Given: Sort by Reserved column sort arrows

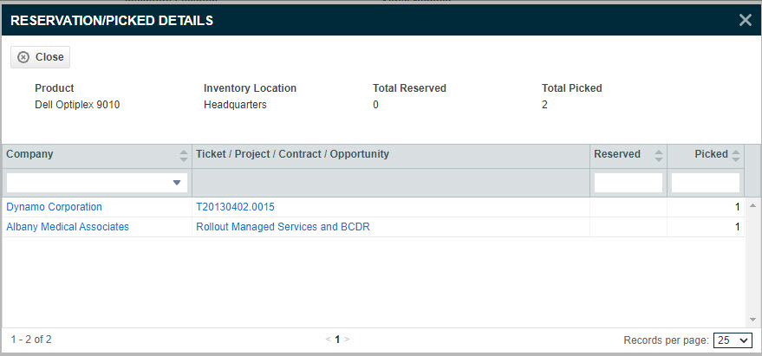Looking at the screenshot, I should [659, 155].
